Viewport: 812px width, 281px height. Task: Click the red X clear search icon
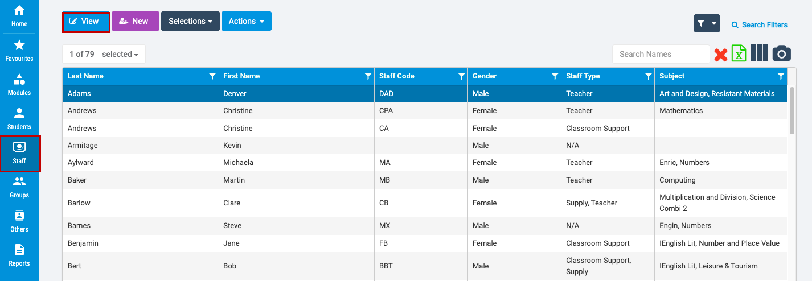click(x=721, y=55)
